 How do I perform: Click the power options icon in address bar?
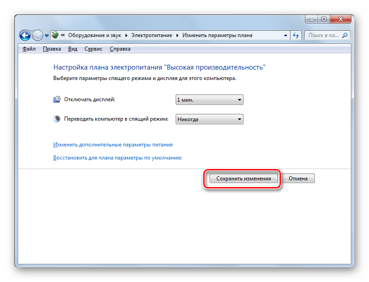[55, 35]
